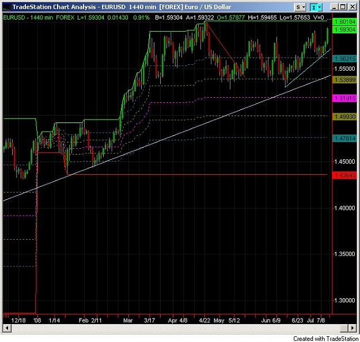This screenshot has width=360, height=342.
Task: Click the O=1.57877 open value in the status line
Action: click(231, 17)
